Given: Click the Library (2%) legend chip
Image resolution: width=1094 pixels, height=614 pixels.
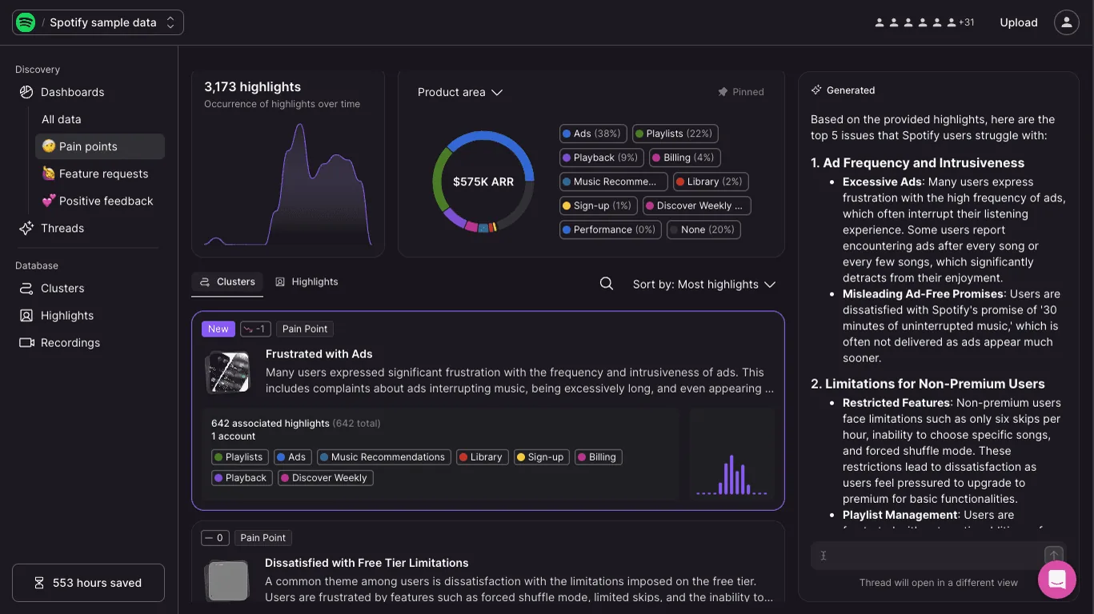Looking at the screenshot, I should click(710, 181).
